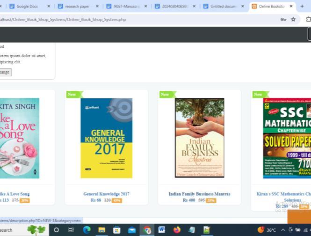
Task: Expand the hidden system tray icons chevron
Action: pyautogui.click(x=283, y=230)
